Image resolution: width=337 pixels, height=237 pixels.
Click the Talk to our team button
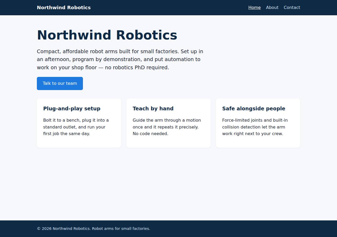click(x=60, y=83)
